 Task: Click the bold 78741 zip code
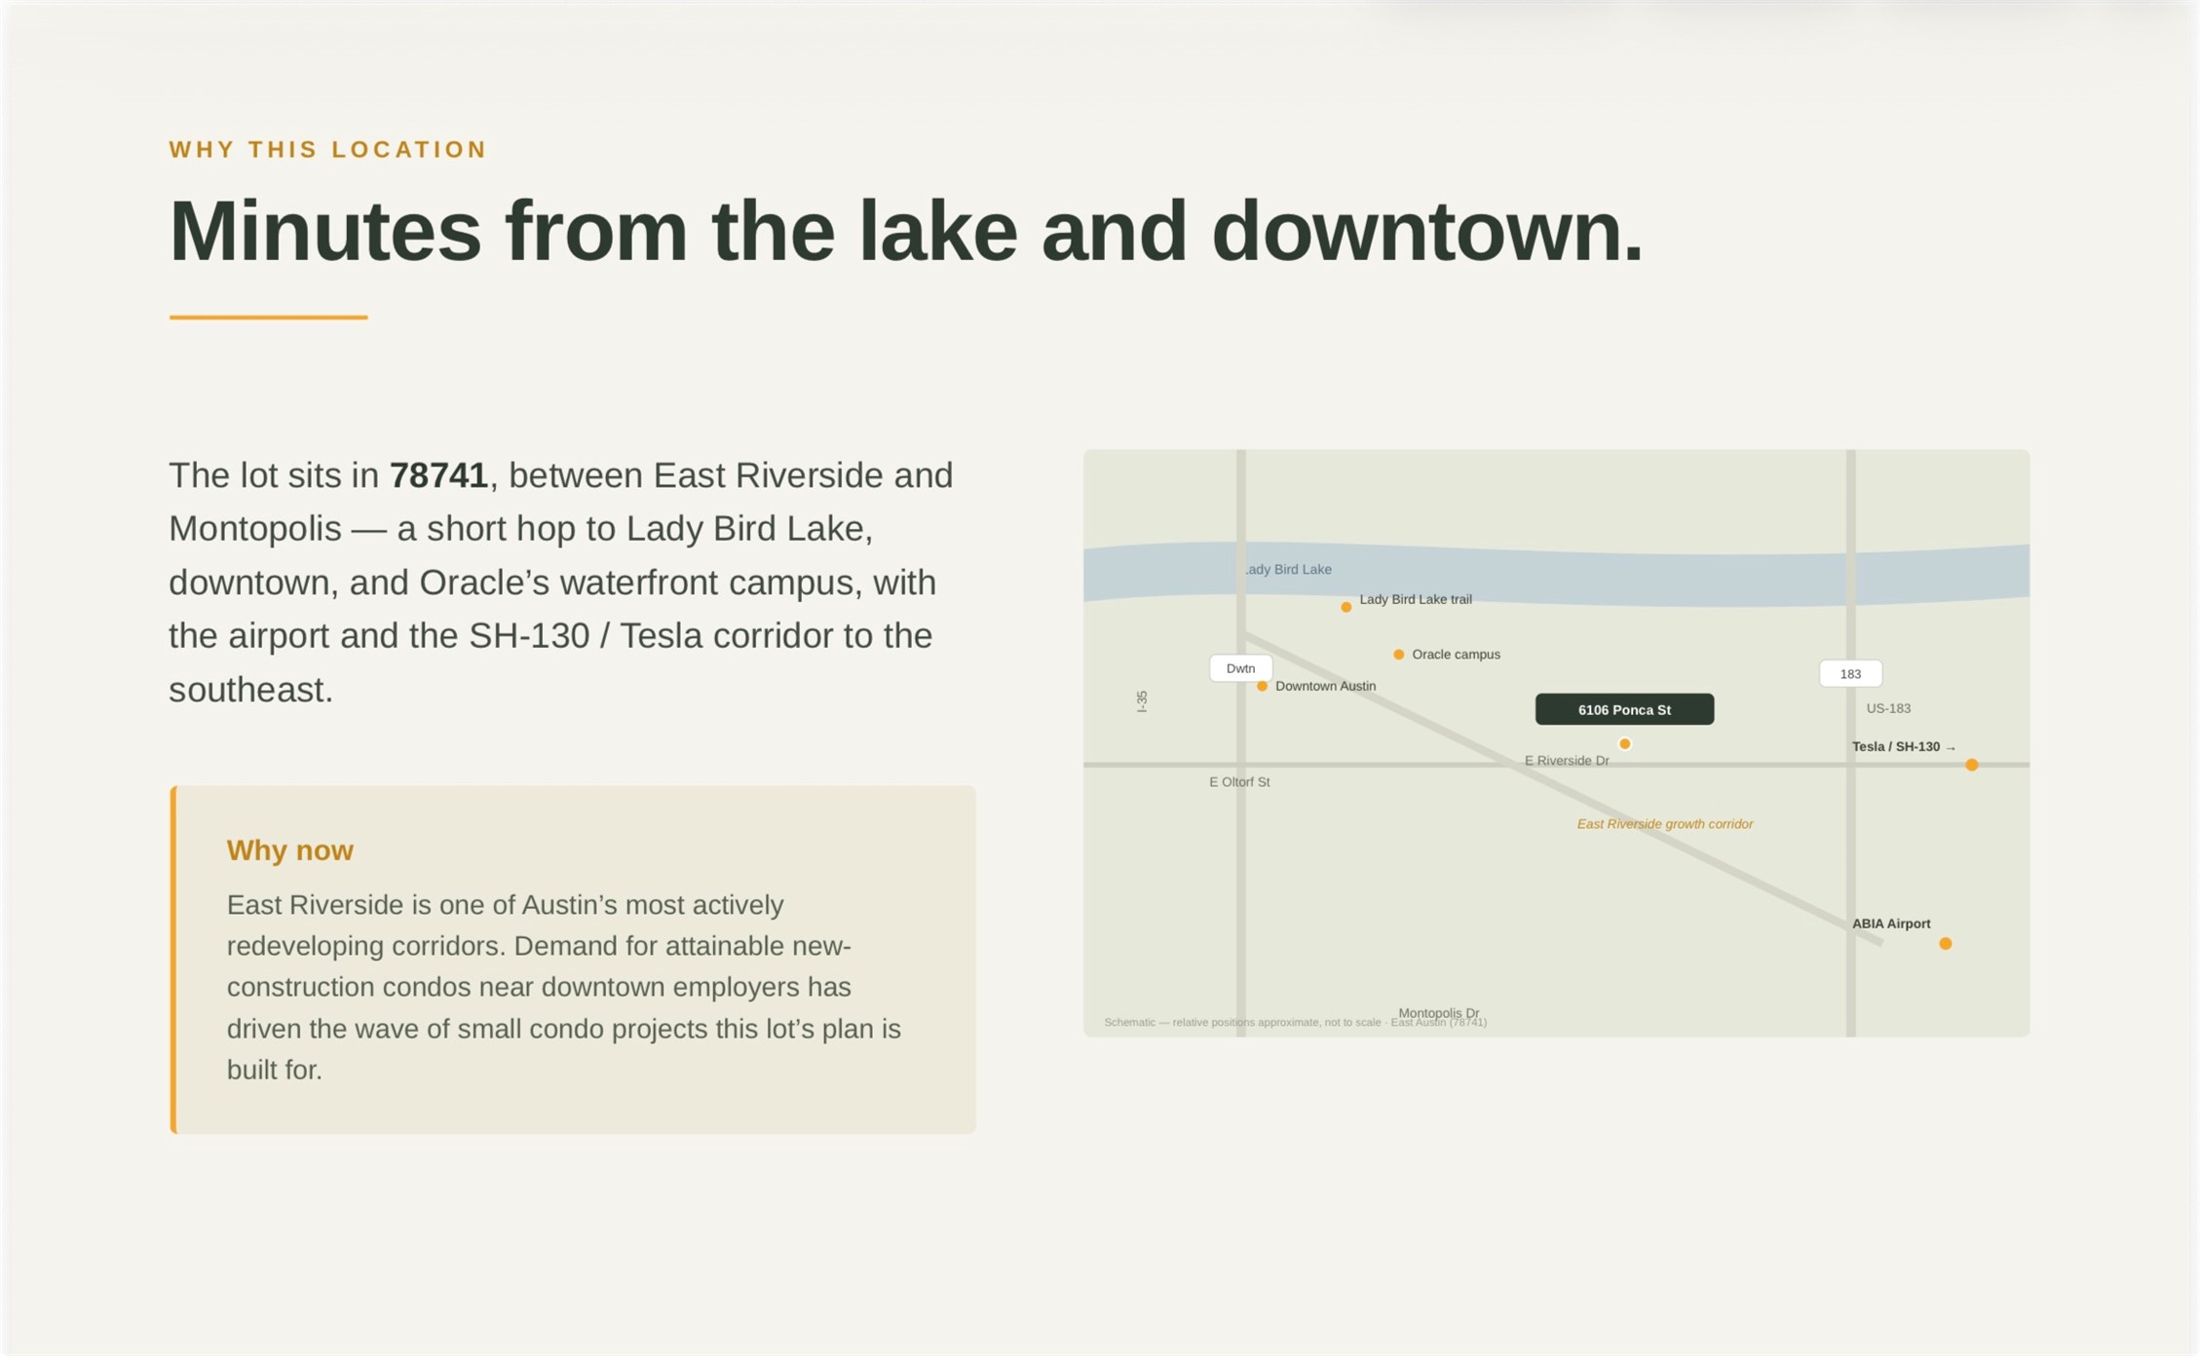438,475
